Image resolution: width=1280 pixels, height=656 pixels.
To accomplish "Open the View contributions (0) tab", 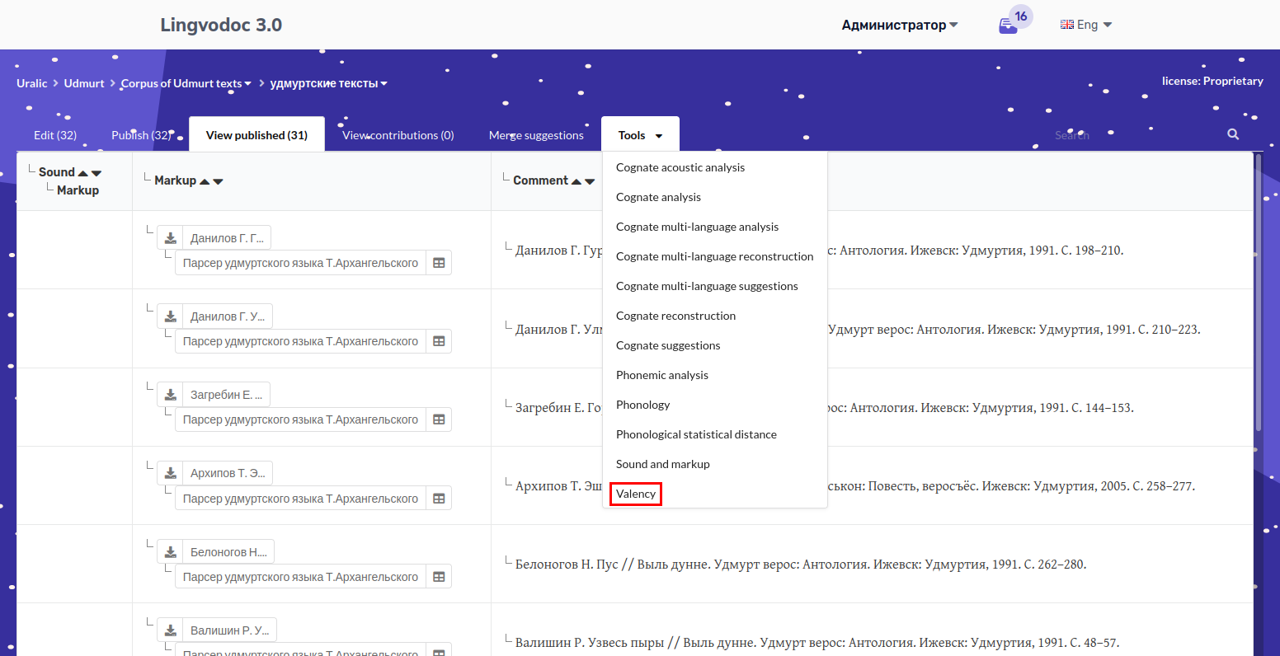I will [398, 135].
